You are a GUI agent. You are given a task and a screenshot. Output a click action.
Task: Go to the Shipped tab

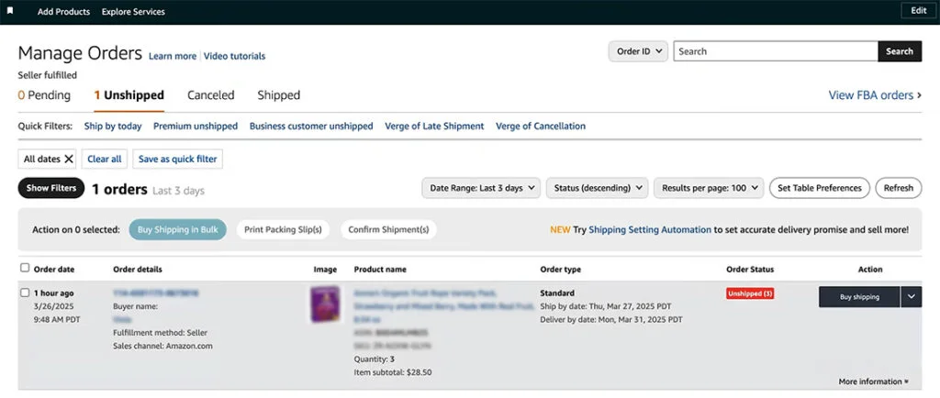279,95
